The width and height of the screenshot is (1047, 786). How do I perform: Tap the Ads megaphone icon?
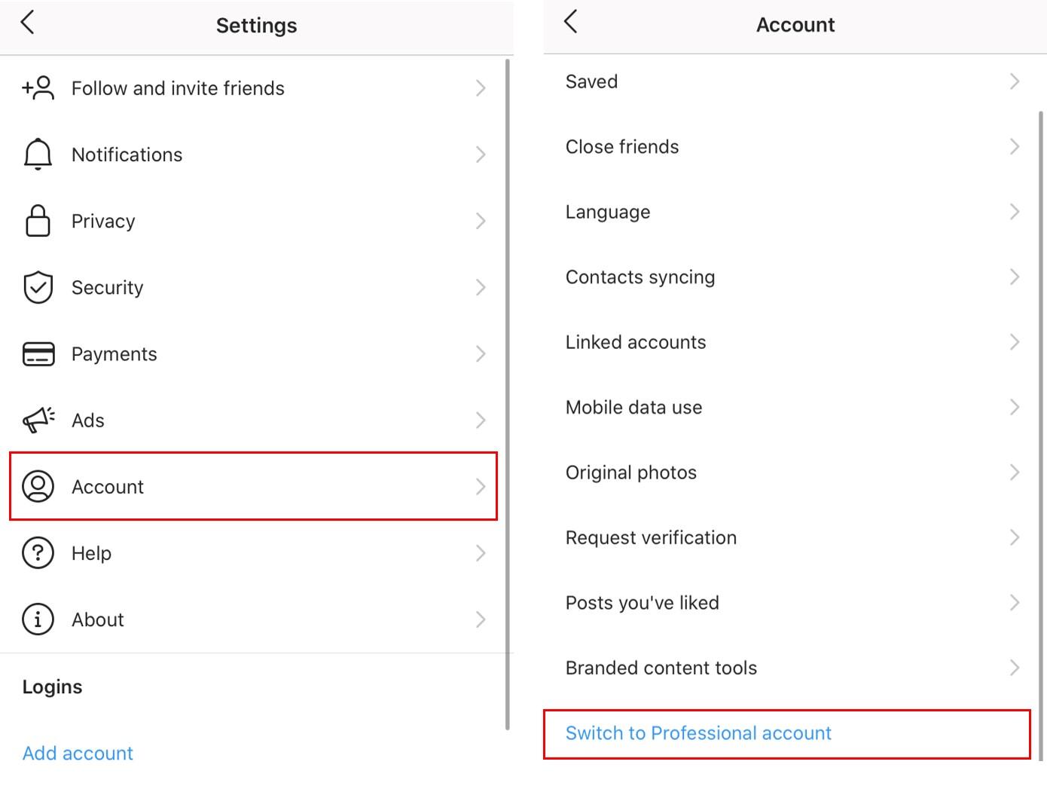click(x=38, y=420)
